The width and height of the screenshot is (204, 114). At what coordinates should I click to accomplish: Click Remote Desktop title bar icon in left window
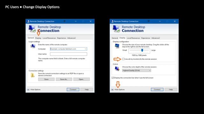tap(28, 21)
